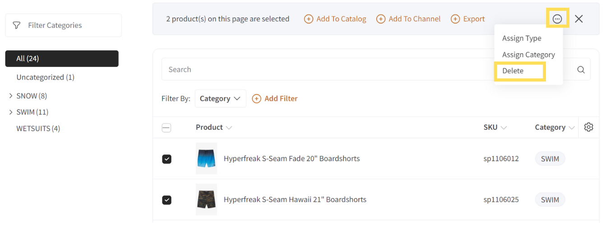Open table column settings gear
Viewport: 606px width, 226px height.
coord(588,127)
